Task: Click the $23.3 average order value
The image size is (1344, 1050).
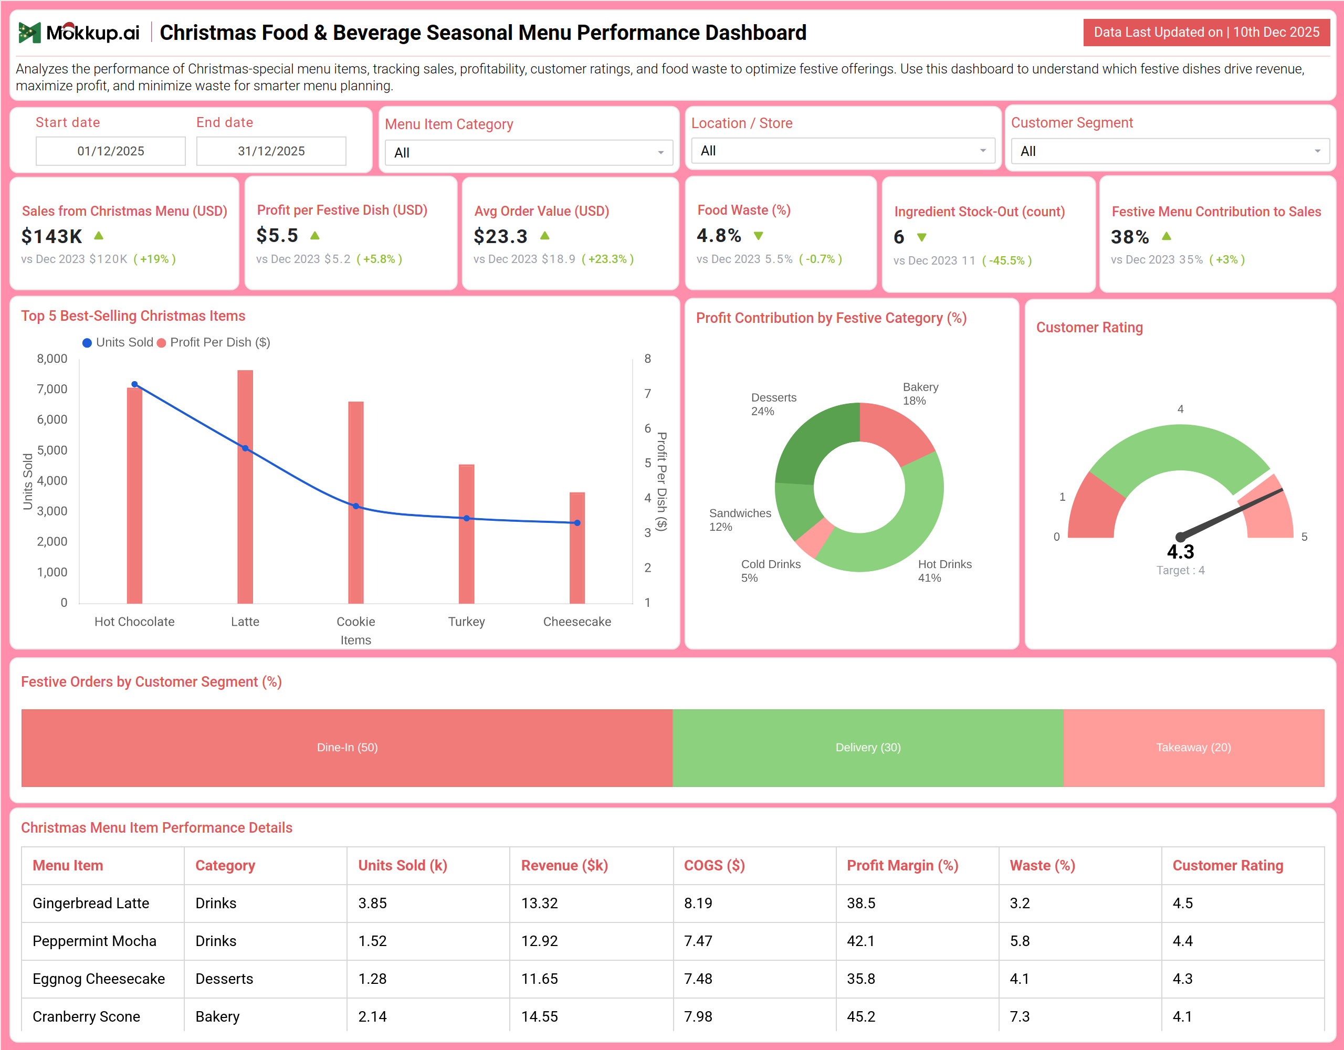Action: click(500, 236)
